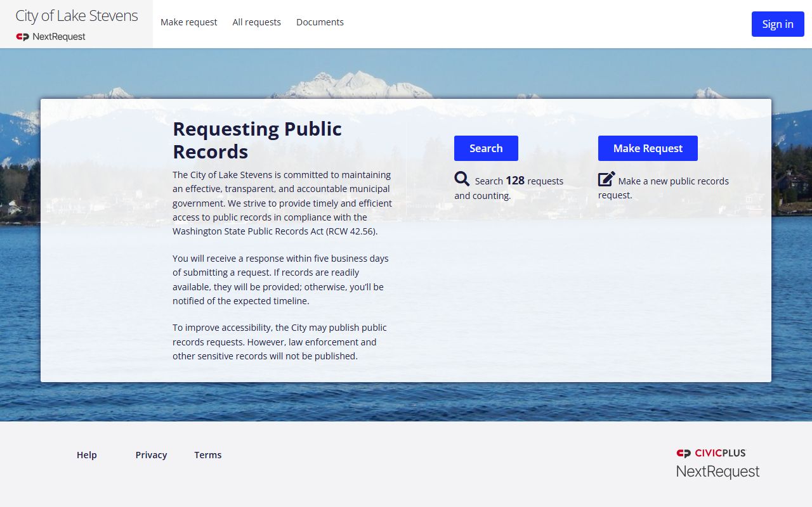Click the '128' requests count

(515, 181)
